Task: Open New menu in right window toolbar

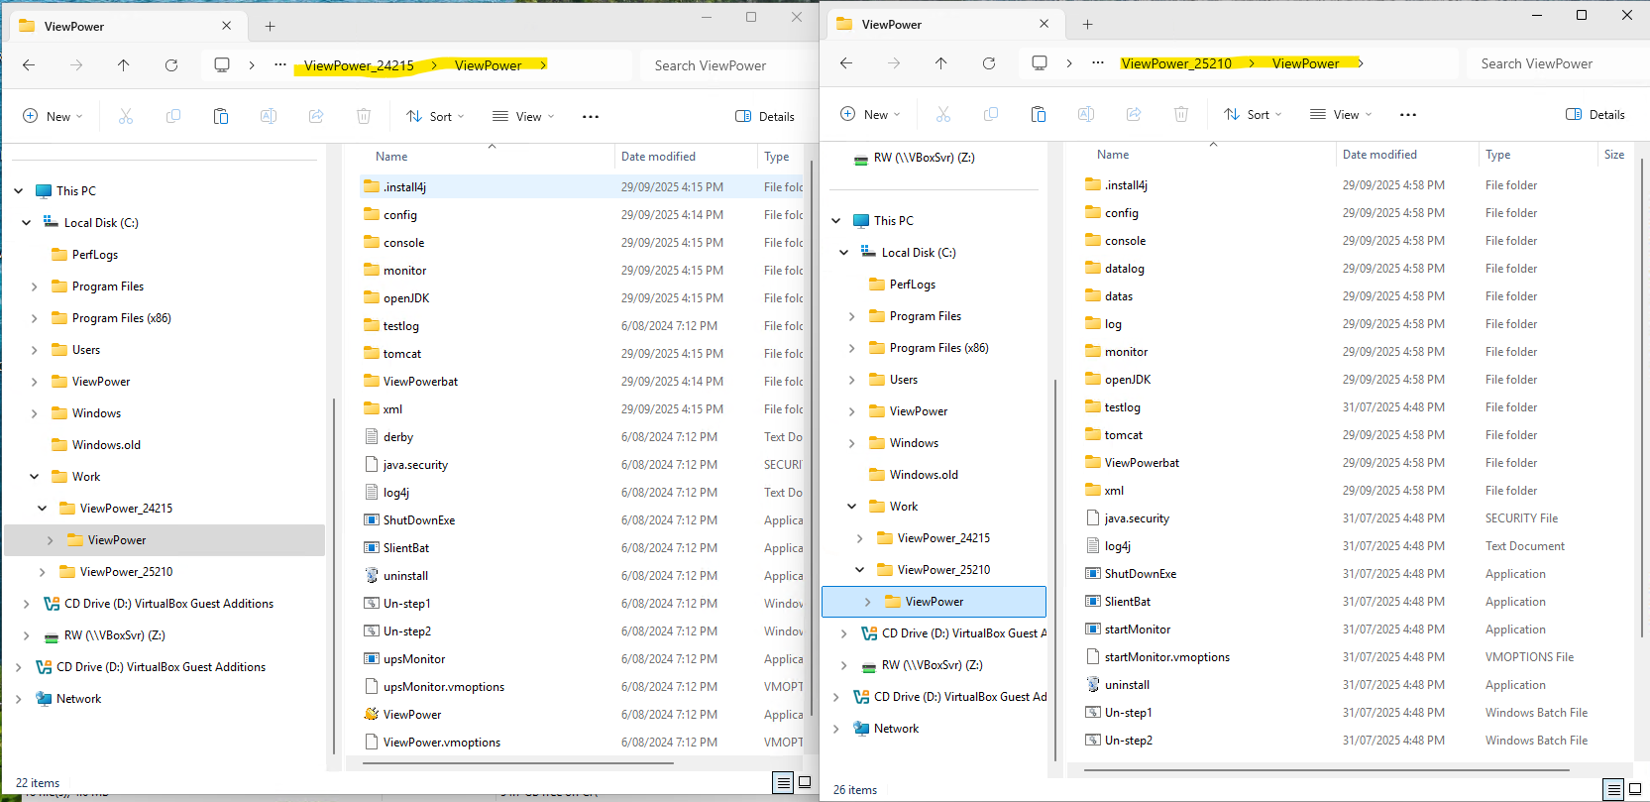Action: pyautogui.click(x=869, y=115)
